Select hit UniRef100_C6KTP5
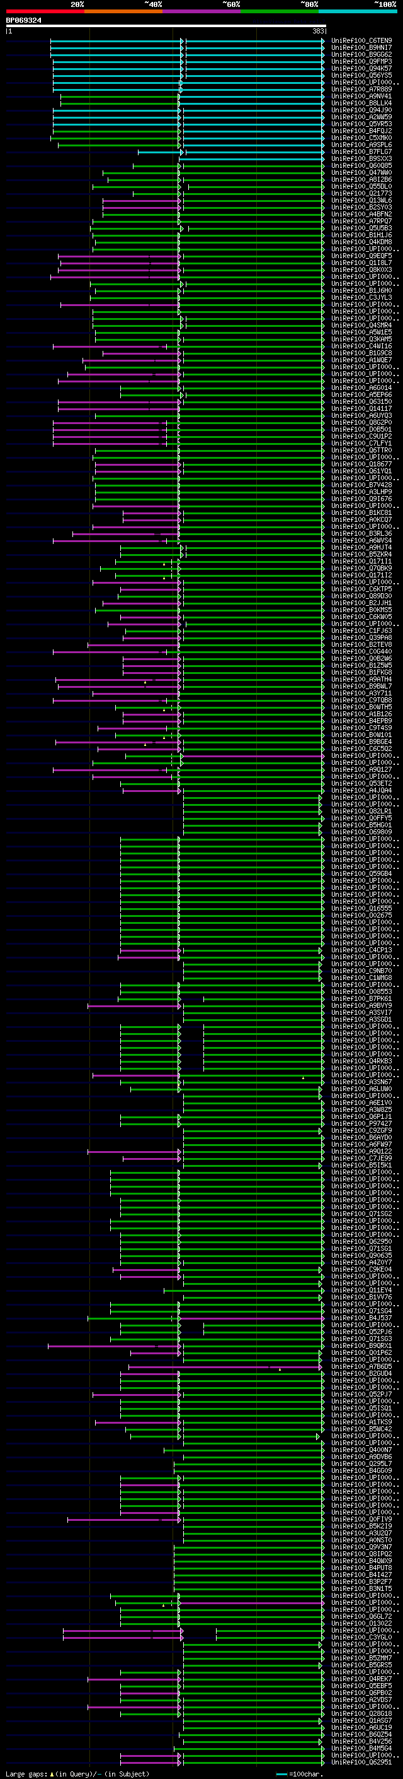The height and width of the screenshot is (1779, 403). (x=361, y=589)
